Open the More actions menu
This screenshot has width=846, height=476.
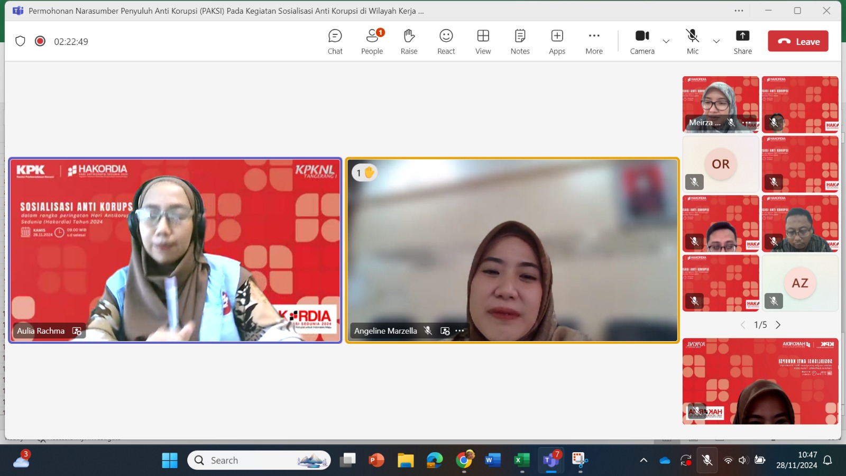tap(594, 42)
